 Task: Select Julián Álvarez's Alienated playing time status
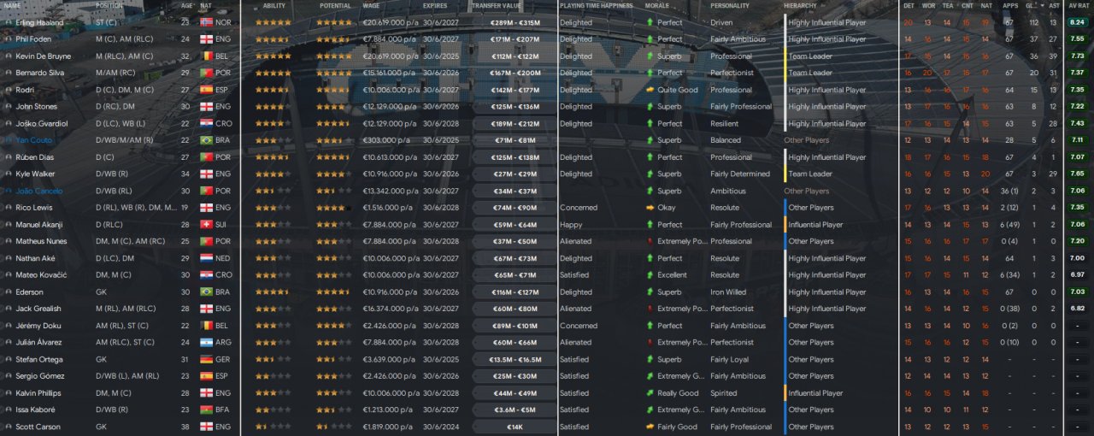575,343
